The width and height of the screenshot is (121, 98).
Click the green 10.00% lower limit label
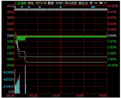pos(113,65)
